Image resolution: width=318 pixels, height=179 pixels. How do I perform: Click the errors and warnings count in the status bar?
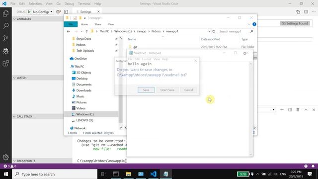10,166
